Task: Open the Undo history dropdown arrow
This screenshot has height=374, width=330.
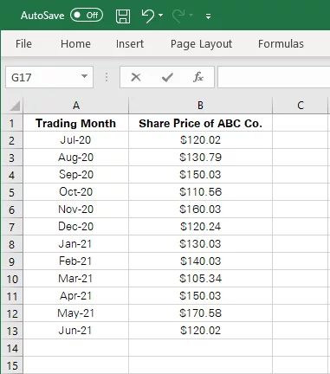Action: pyautogui.click(x=160, y=15)
